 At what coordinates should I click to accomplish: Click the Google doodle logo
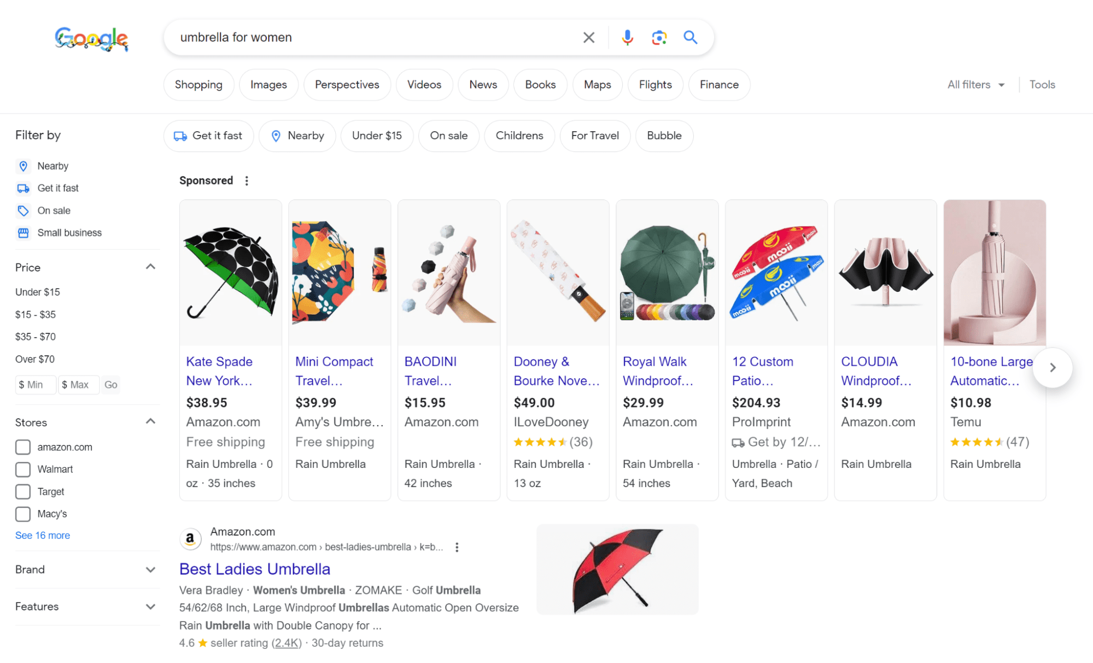[91, 39]
